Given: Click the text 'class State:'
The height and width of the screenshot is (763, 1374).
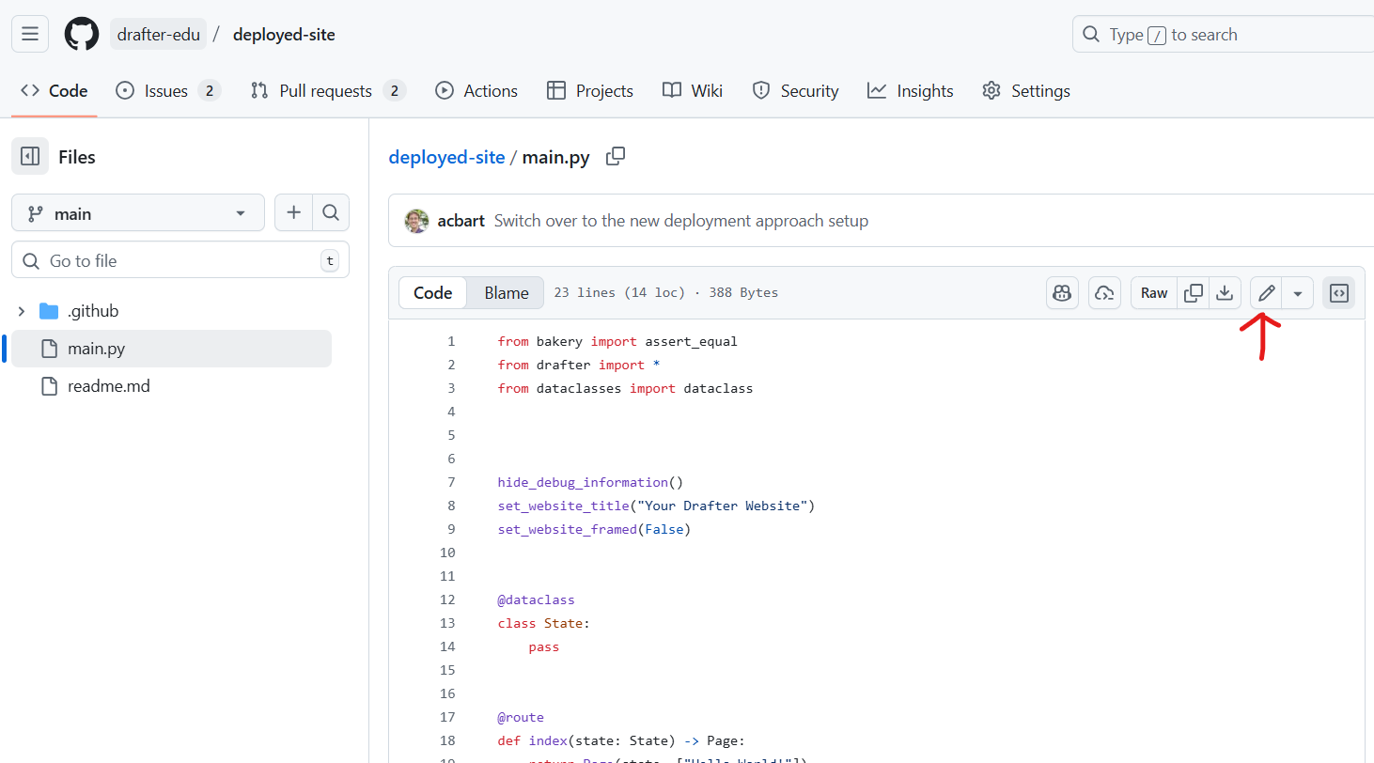Looking at the screenshot, I should pos(544,623).
